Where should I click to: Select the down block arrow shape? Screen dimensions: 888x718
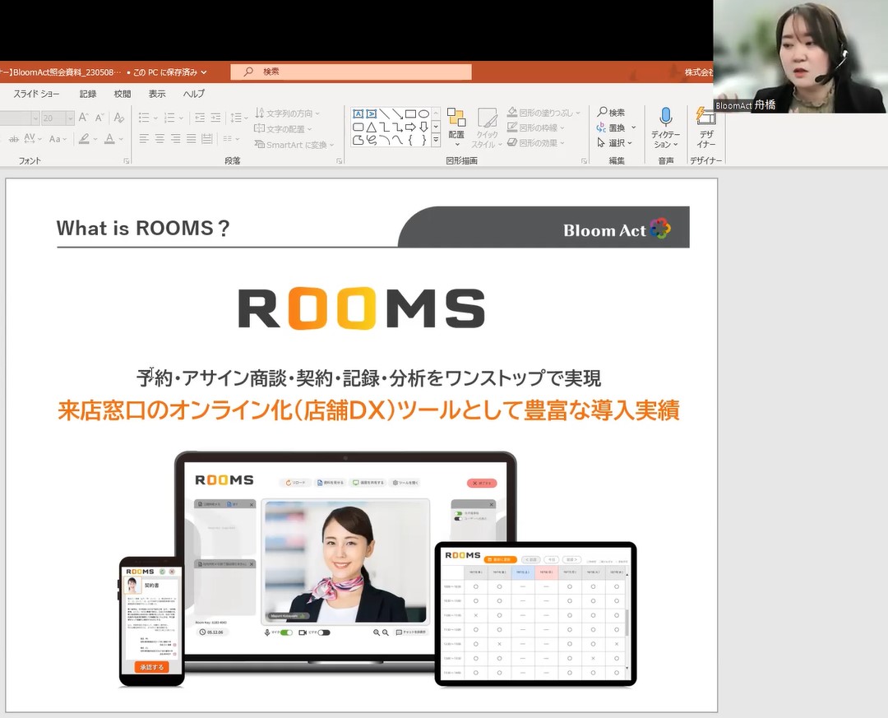(x=423, y=127)
